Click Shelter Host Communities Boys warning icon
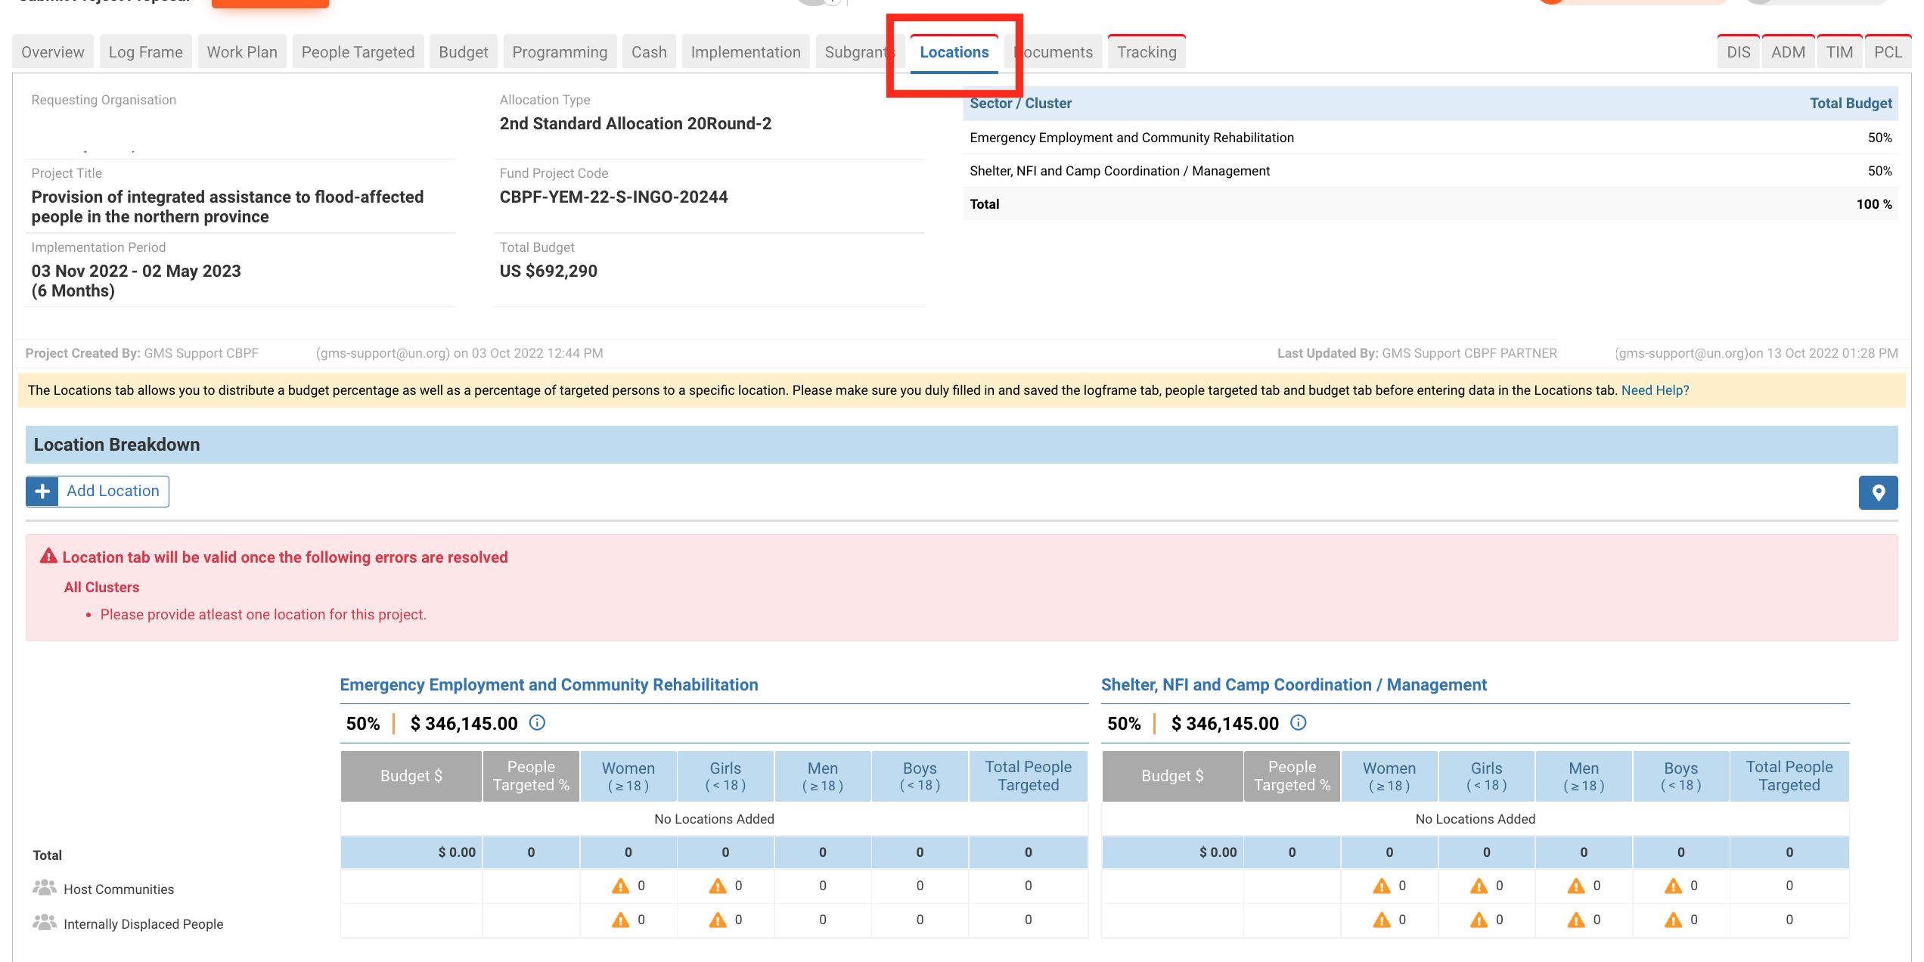1924x962 pixels. pyautogui.click(x=1674, y=886)
